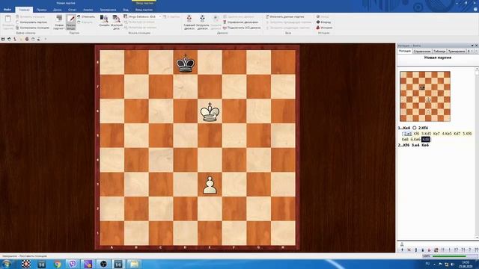The height and width of the screenshot is (269, 479).
Task: Click Engine management (Управление движками)
Action: (241, 22)
